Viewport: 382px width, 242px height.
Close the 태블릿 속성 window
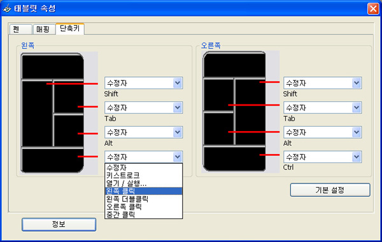(x=373, y=8)
